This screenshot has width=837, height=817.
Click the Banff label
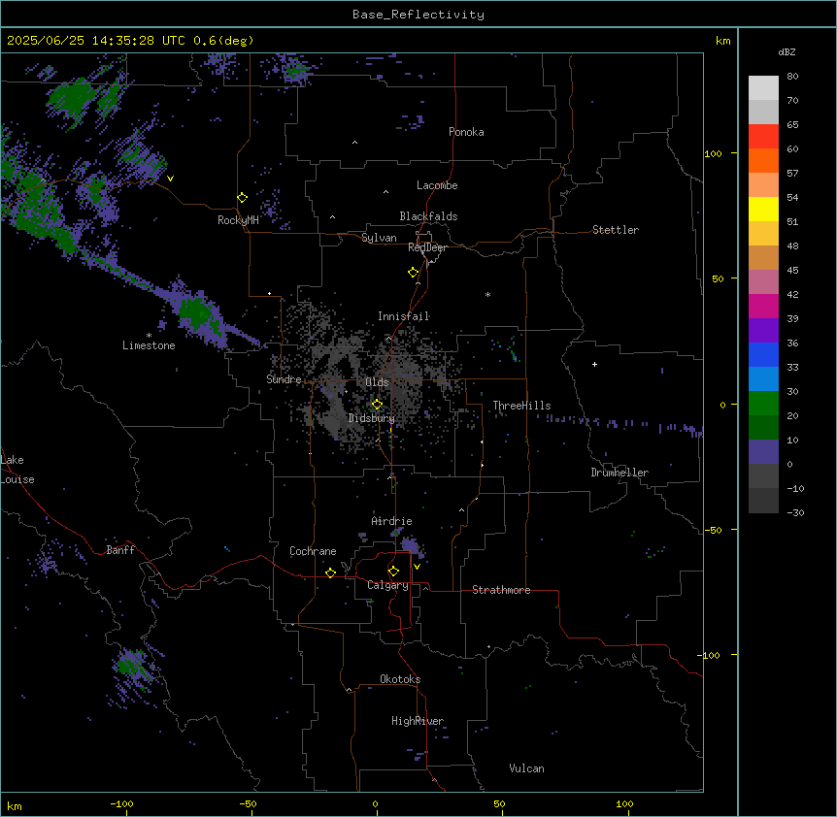click(x=120, y=550)
